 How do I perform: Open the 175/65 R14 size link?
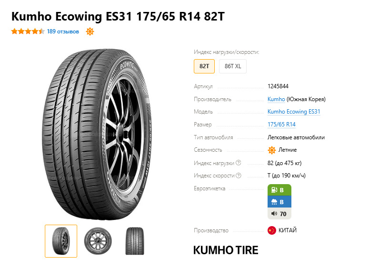coord(281,125)
